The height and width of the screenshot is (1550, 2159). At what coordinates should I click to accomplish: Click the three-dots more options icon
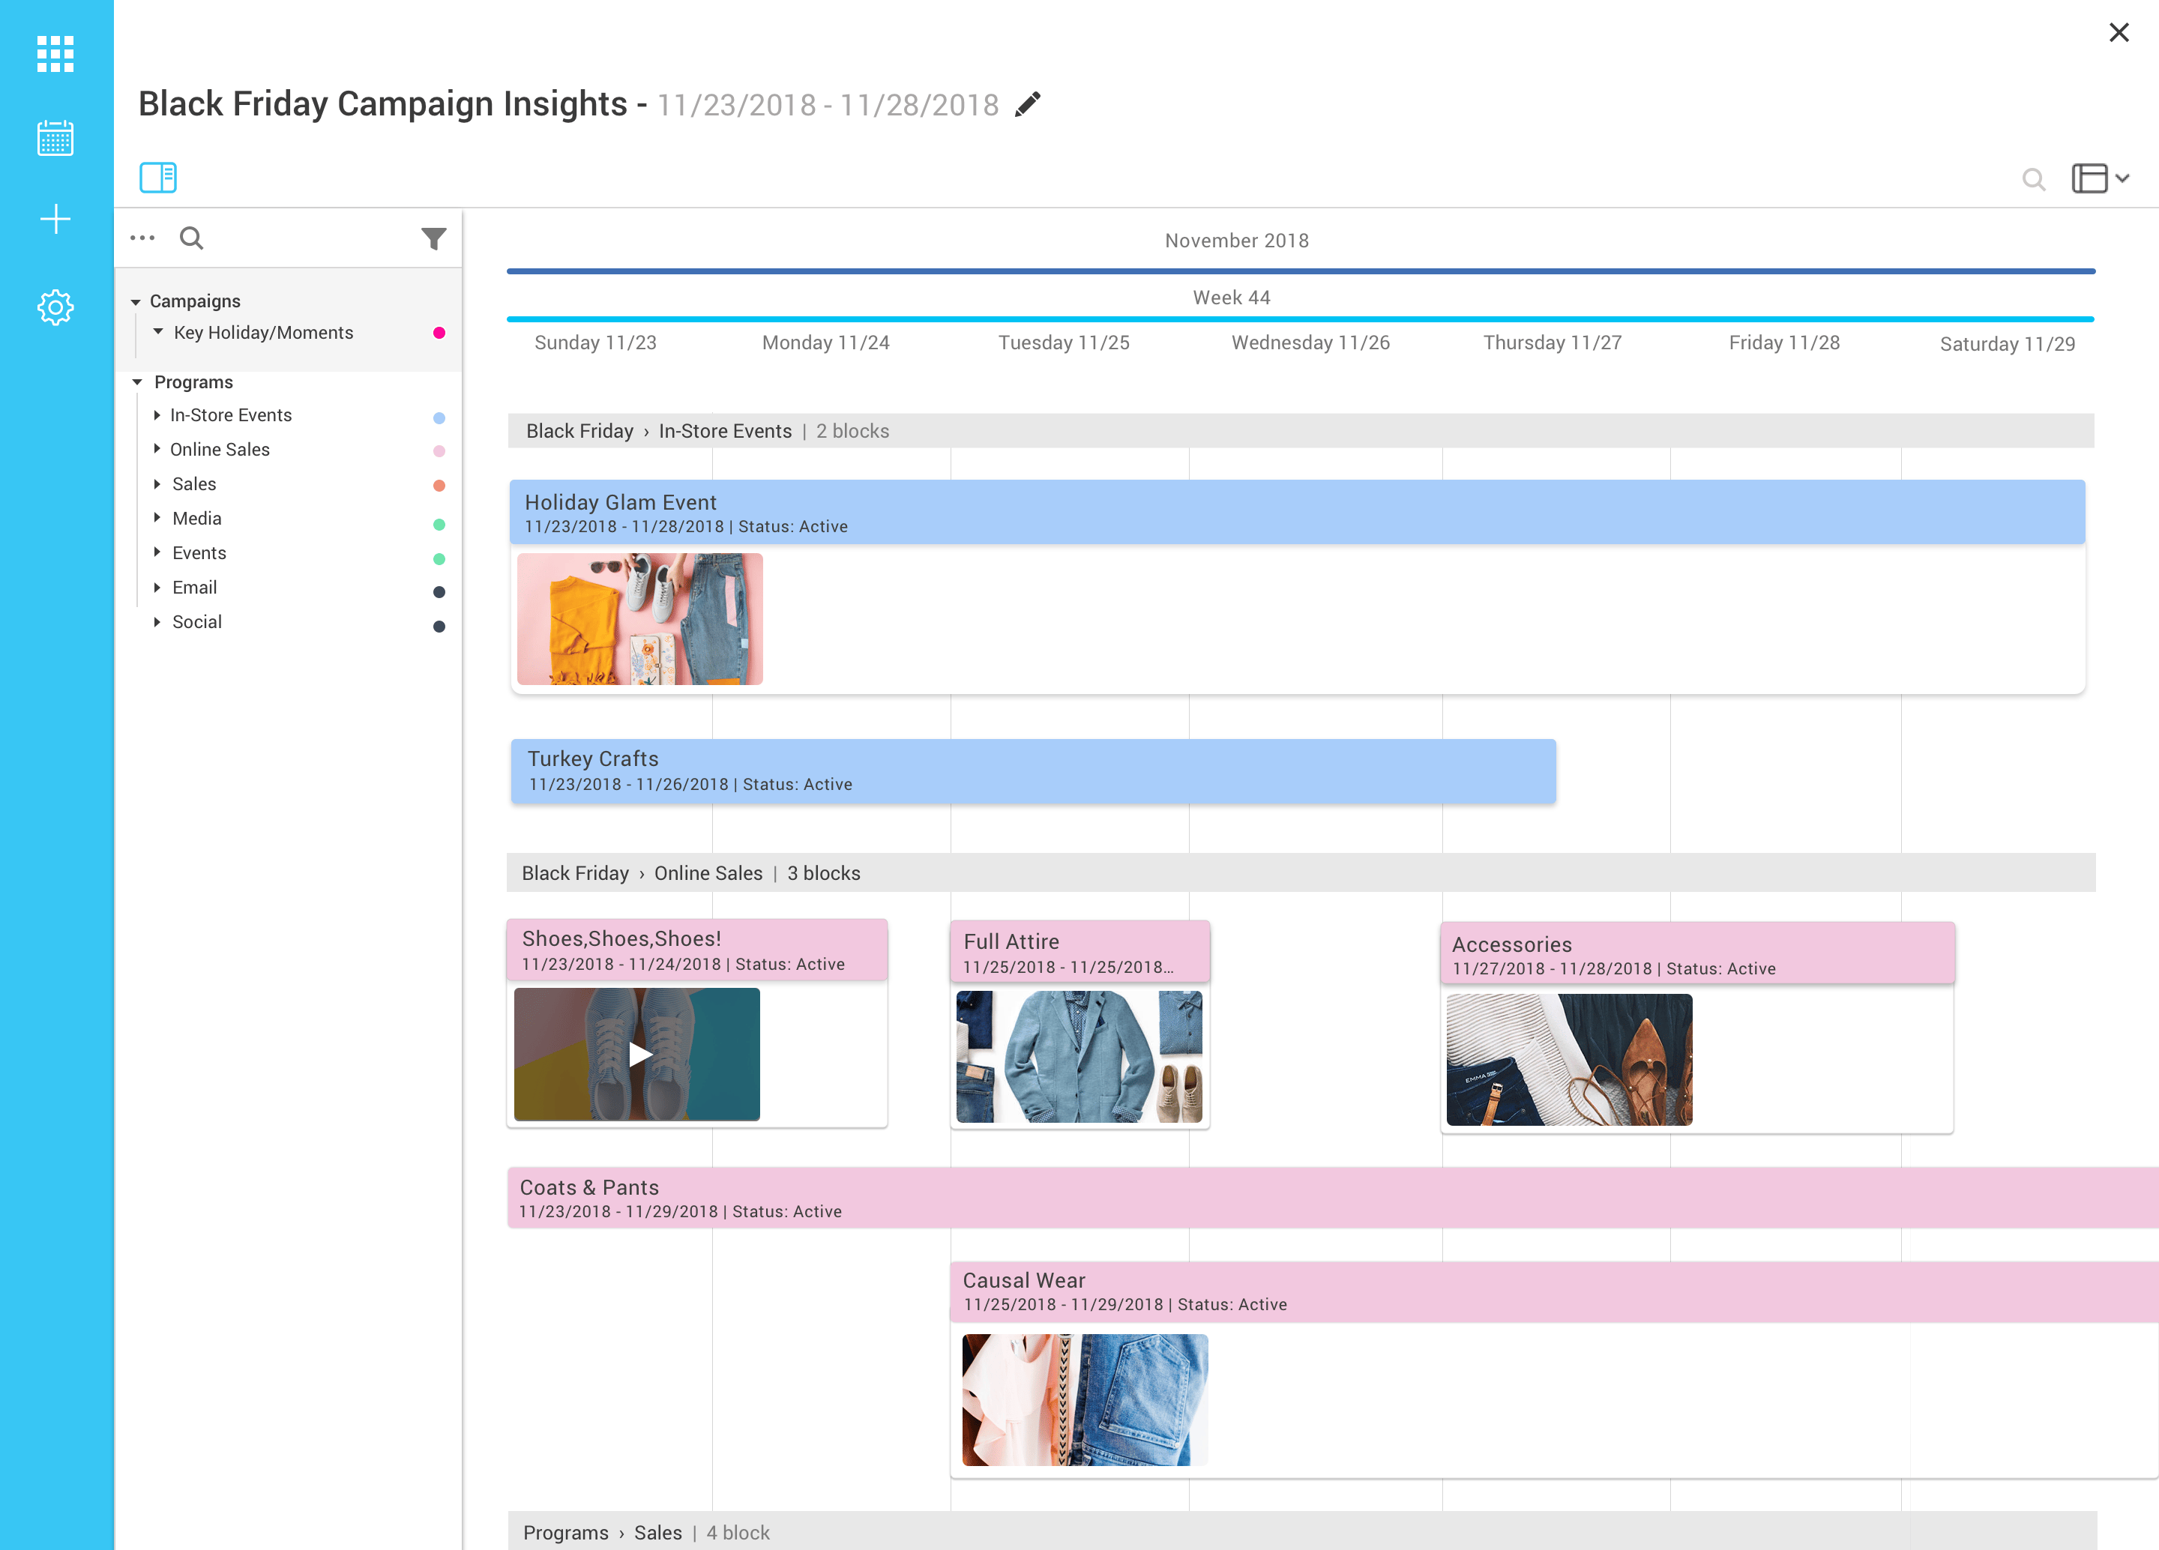click(142, 238)
